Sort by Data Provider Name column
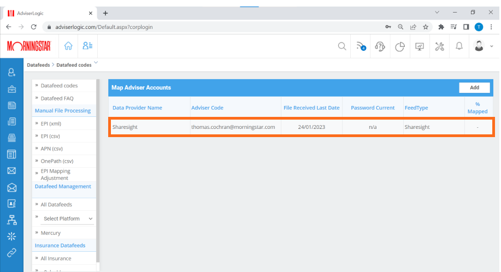Image resolution: width=501 pixels, height=272 pixels. click(x=137, y=108)
